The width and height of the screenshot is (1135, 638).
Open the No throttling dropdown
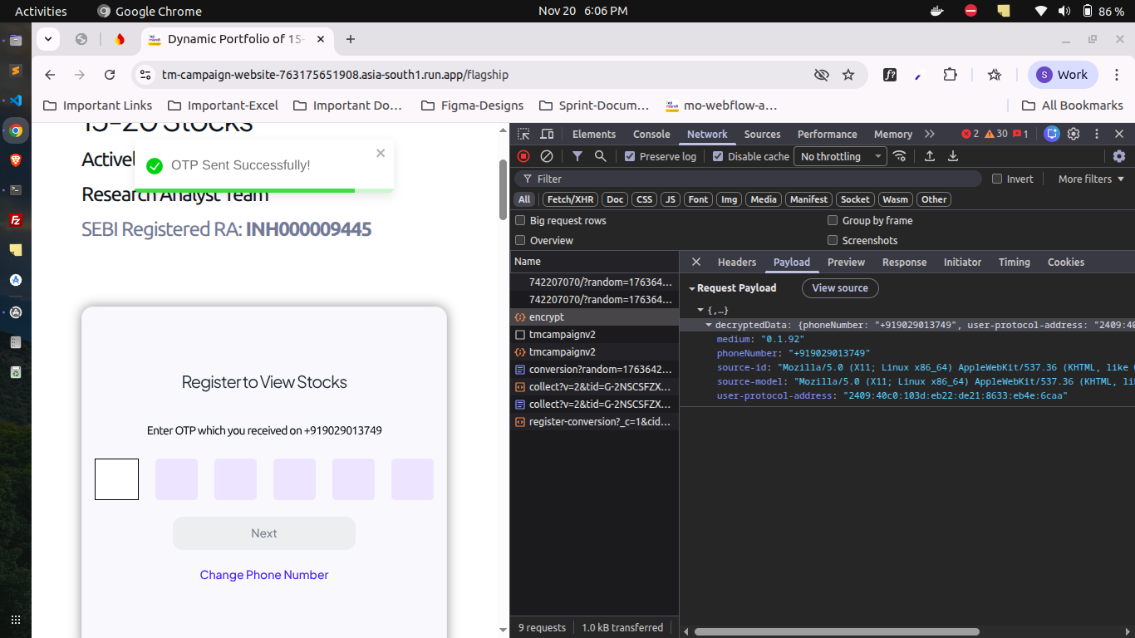pyautogui.click(x=840, y=156)
